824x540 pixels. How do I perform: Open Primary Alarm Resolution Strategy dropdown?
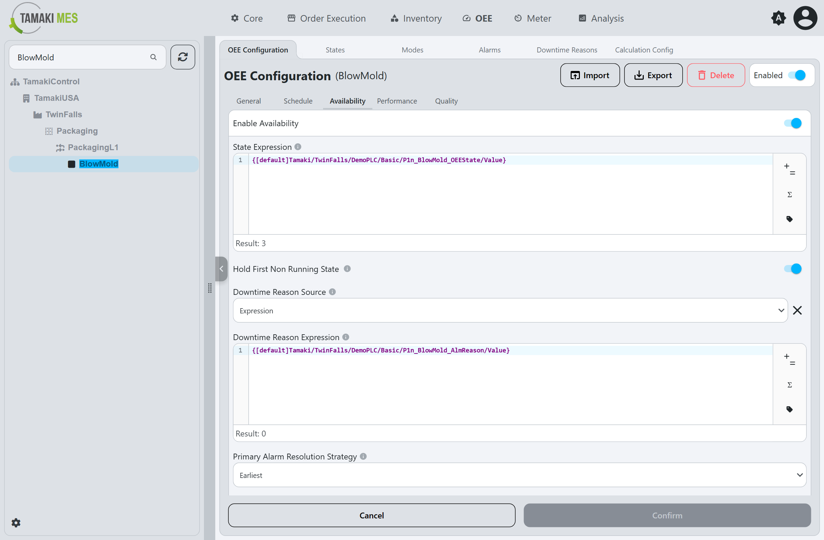520,475
